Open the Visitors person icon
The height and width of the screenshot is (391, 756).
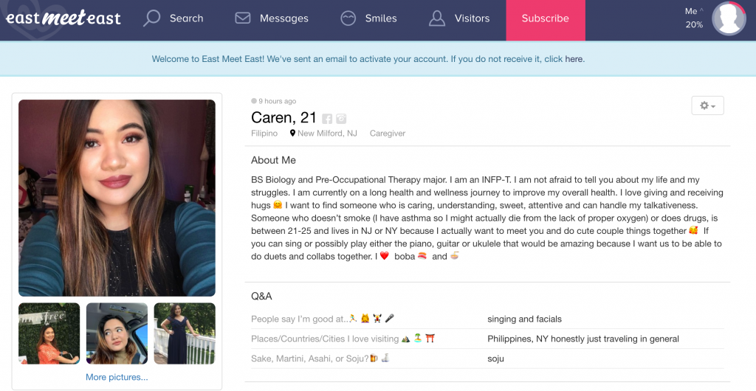click(437, 18)
